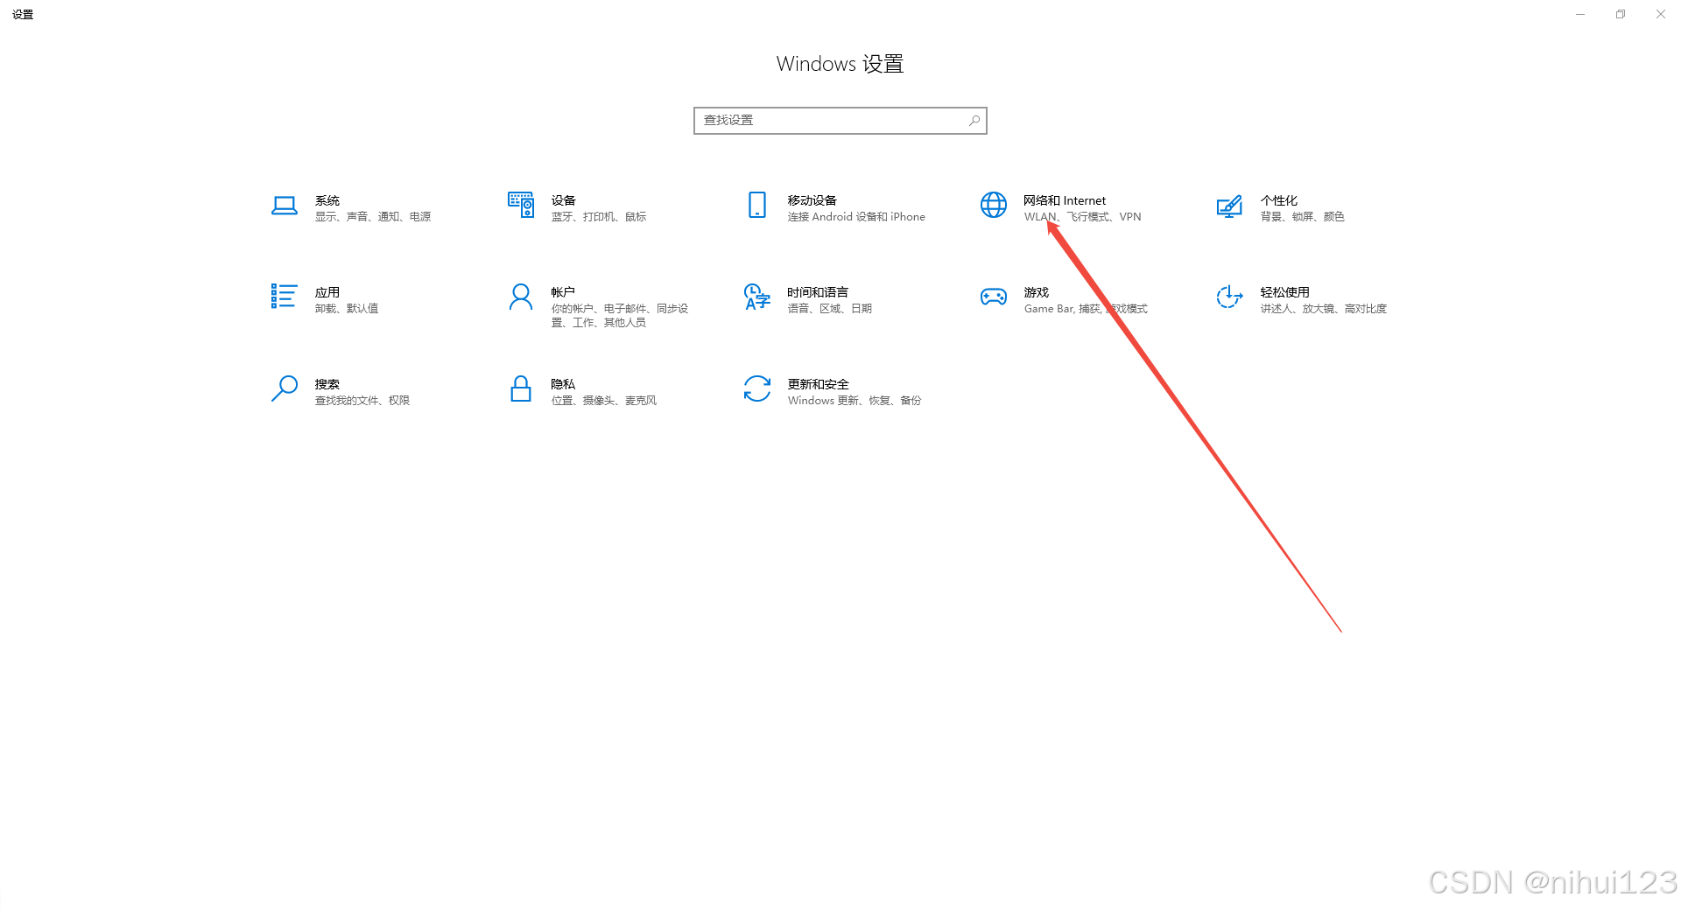Open the 网络和 Internet globe icon
Image resolution: width=1681 pixels, height=910 pixels.
tap(994, 205)
